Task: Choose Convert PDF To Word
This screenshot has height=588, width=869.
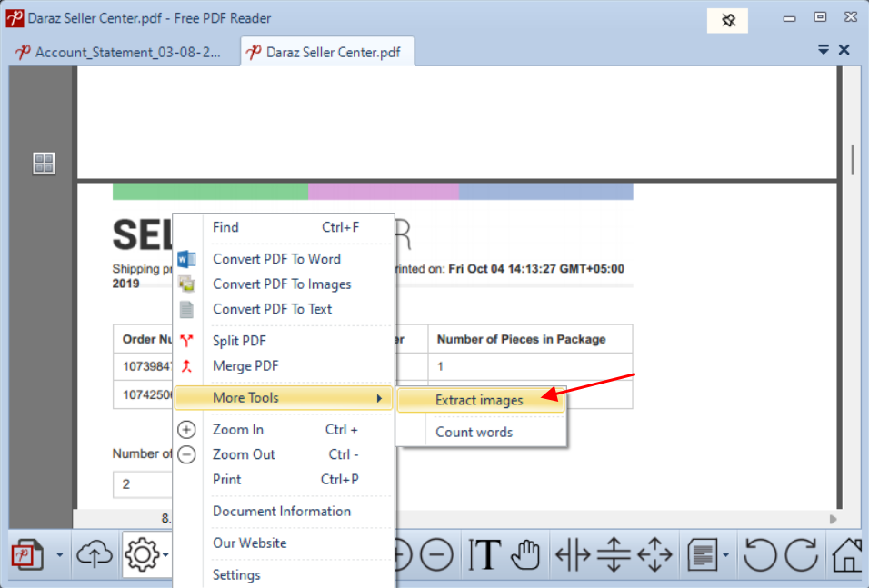Action: pyautogui.click(x=284, y=259)
